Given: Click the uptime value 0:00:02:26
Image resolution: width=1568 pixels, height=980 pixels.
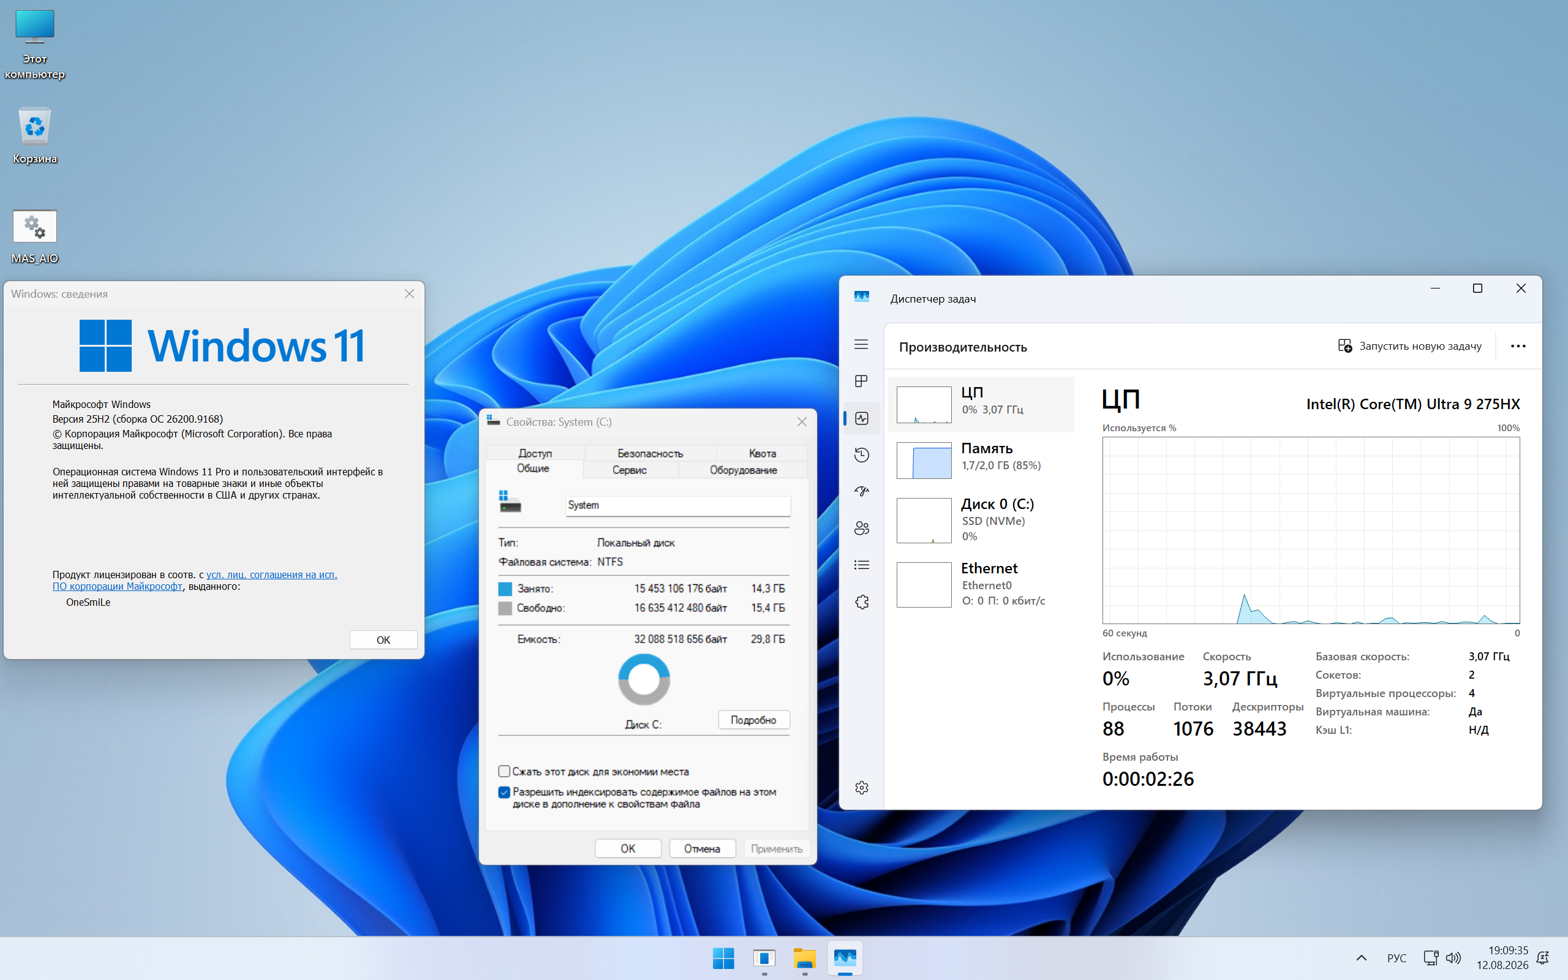Looking at the screenshot, I should click(x=1147, y=779).
